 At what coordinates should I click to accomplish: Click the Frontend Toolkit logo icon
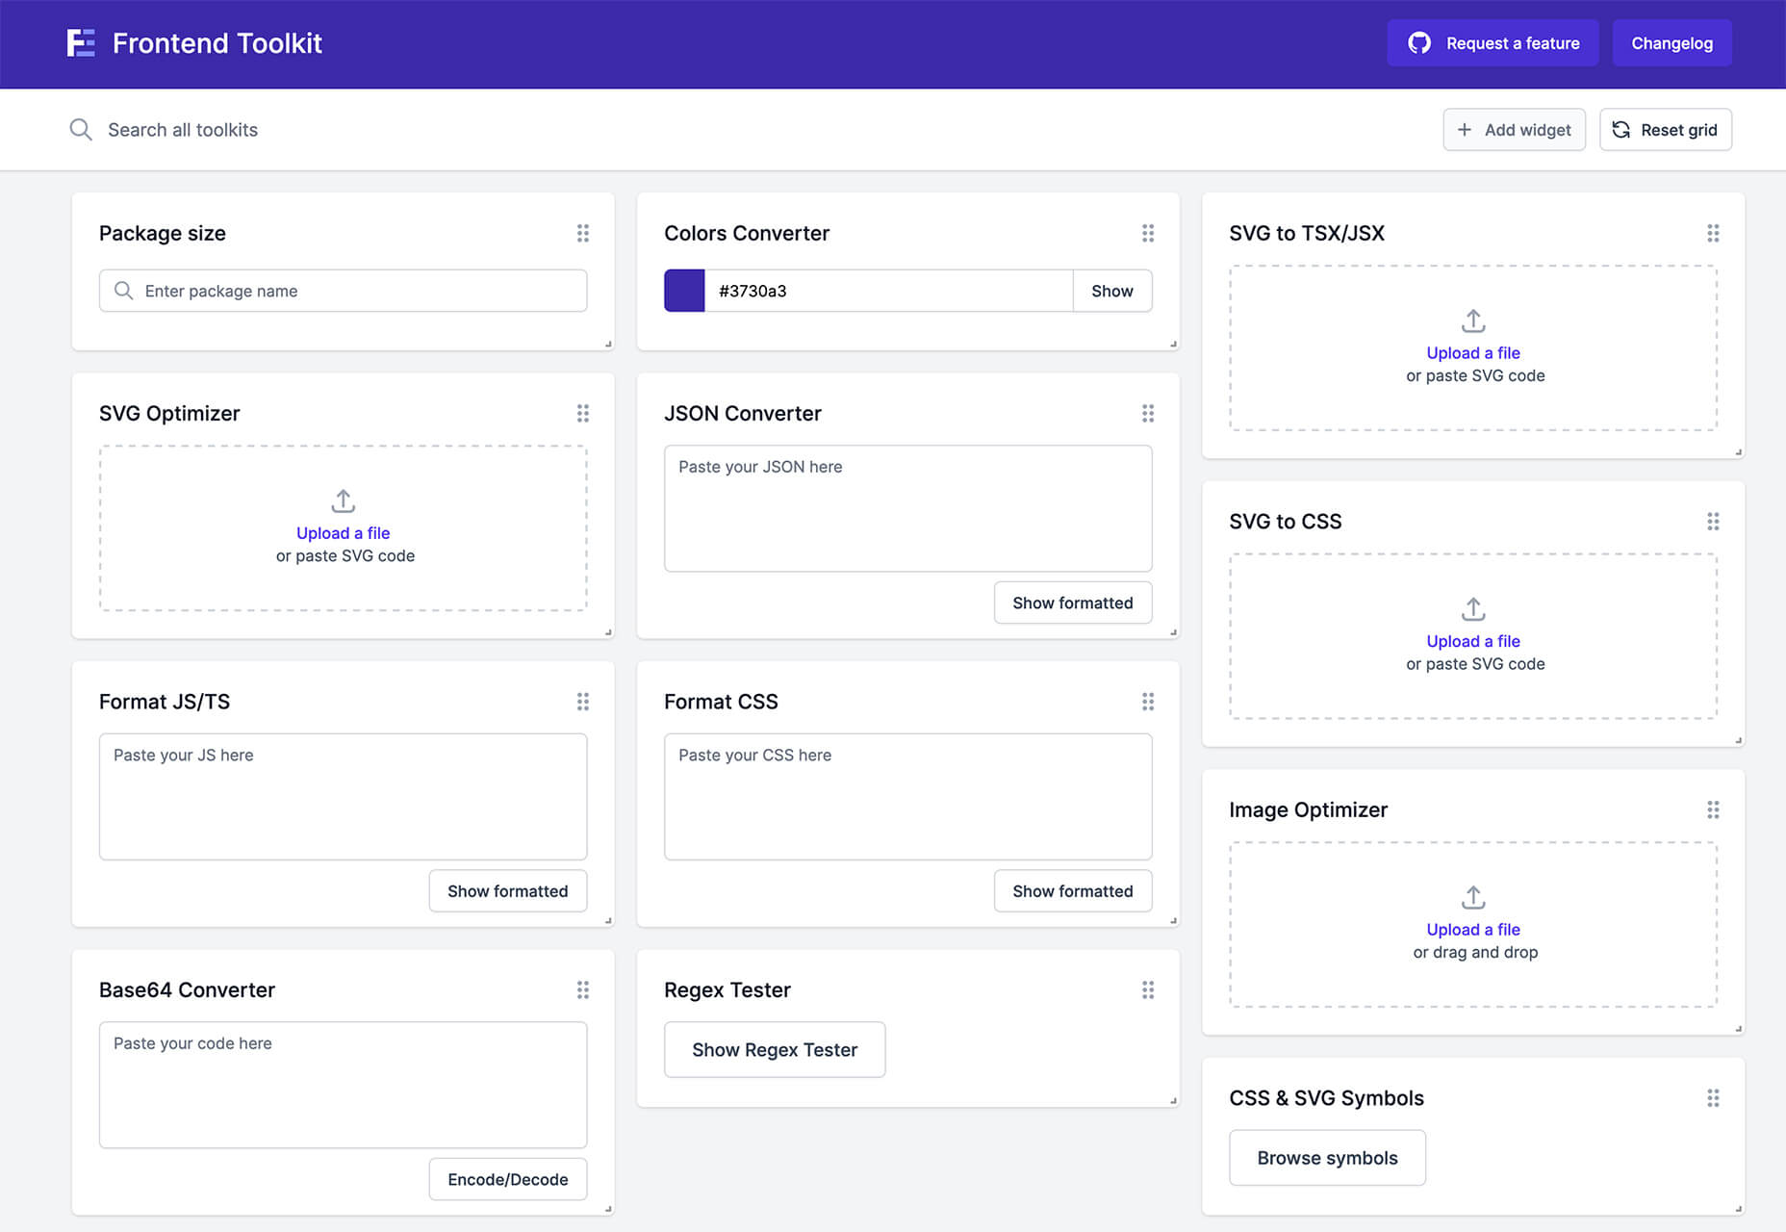[81, 43]
